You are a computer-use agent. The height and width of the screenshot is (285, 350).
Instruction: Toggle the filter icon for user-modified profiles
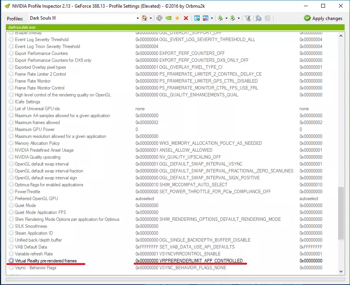coord(247,18)
